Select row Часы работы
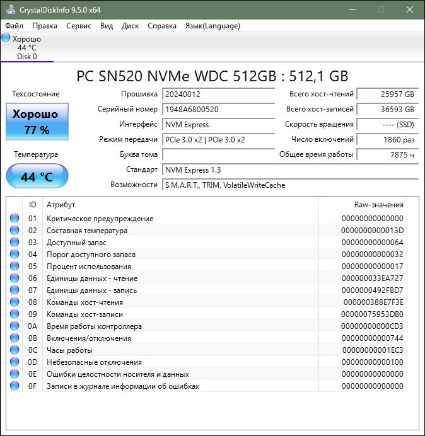This screenshot has width=425, height=436. pyautogui.click(x=207, y=350)
